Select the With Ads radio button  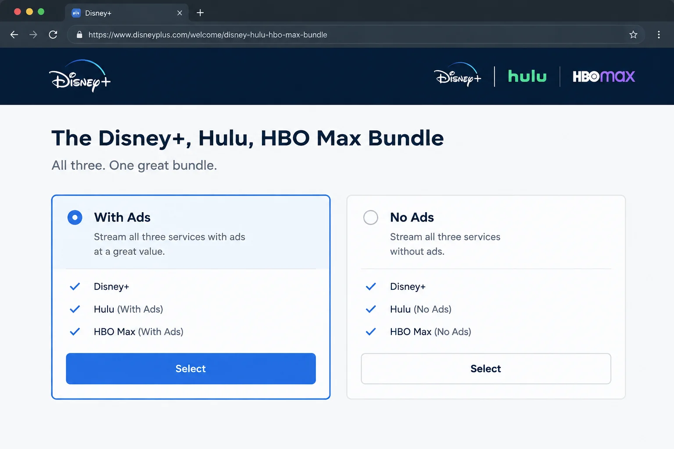75,217
